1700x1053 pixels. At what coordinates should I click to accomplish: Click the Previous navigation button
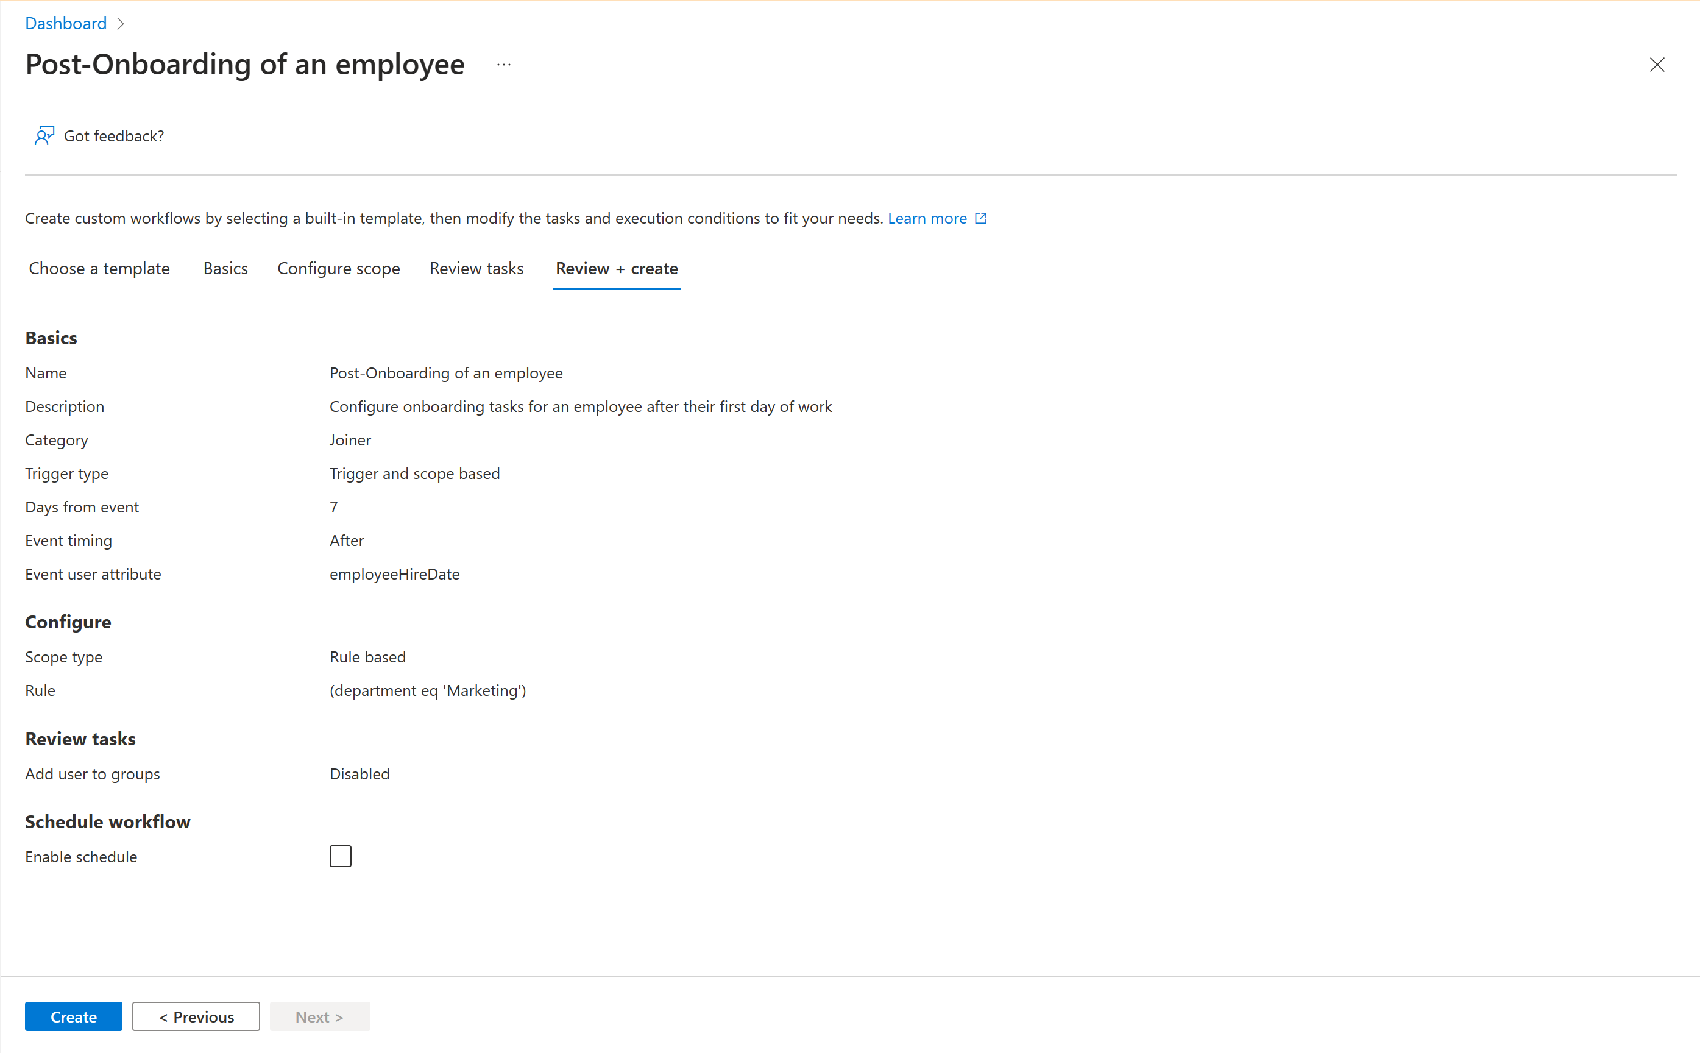click(197, 1016)
